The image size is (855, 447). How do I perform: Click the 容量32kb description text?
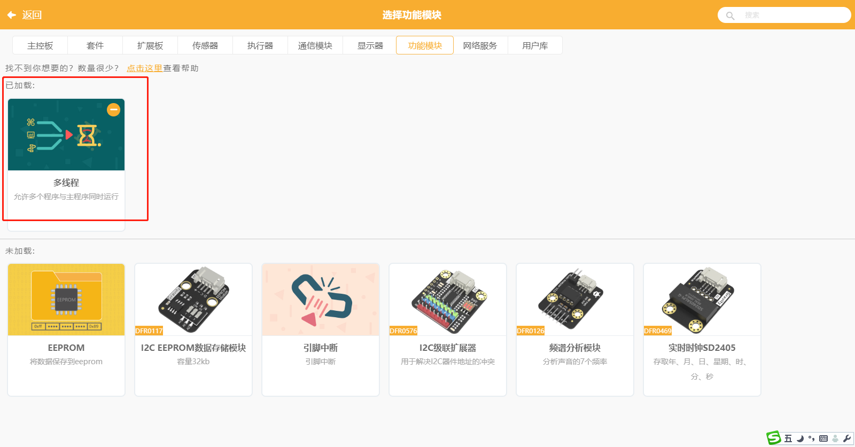coord(193,362)
